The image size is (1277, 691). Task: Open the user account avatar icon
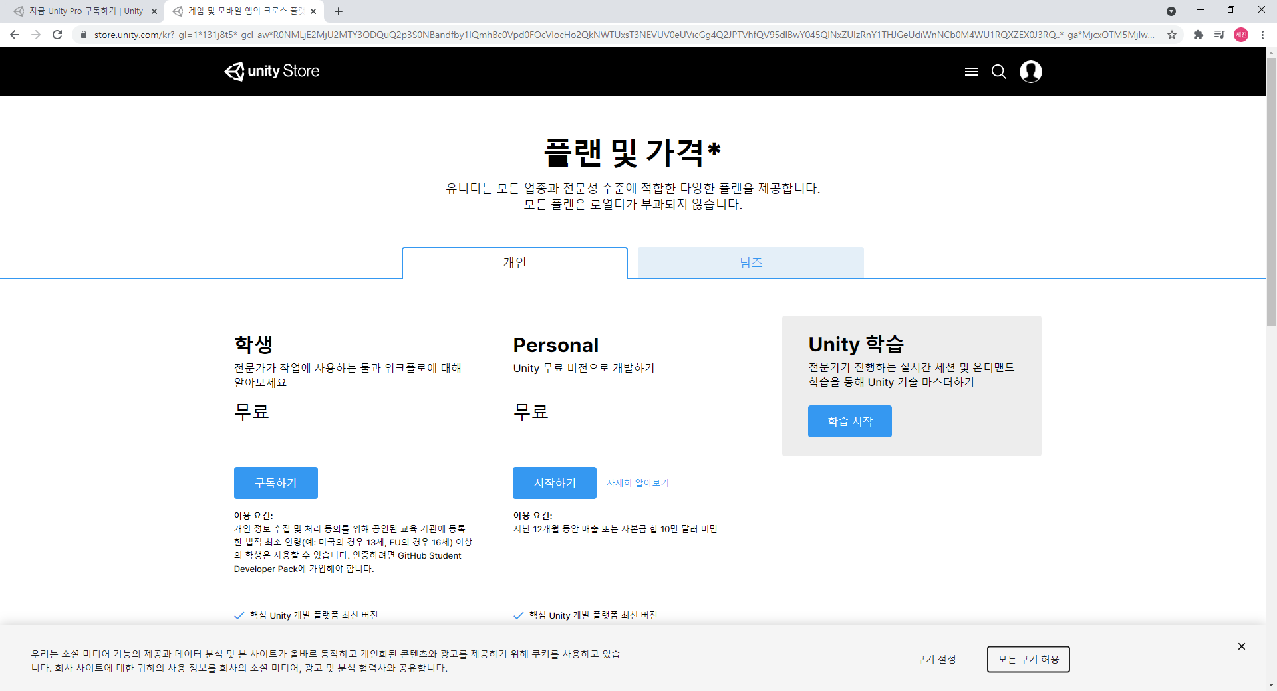[x=1030, y=72]
